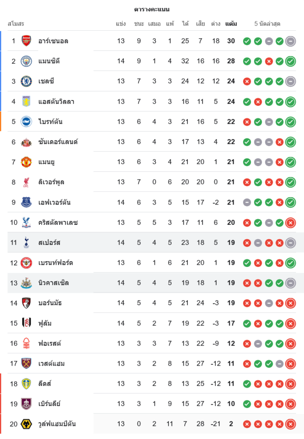Click Wolves' latest match loss indicator

290,424
